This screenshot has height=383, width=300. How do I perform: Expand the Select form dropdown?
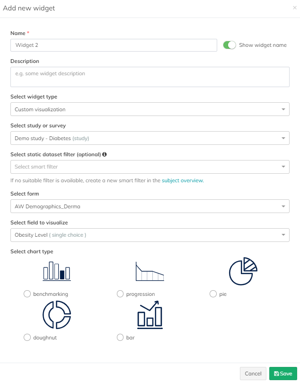click(150, 206)
